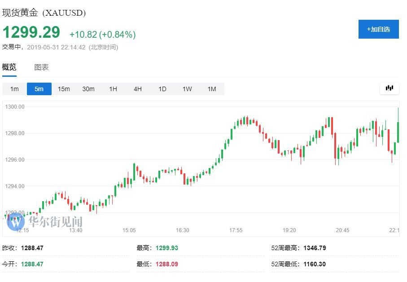The height and width of the screenshot is (282, 407).
Task: Switch chart to 4H interval
Action: click(x=138, y=89)
